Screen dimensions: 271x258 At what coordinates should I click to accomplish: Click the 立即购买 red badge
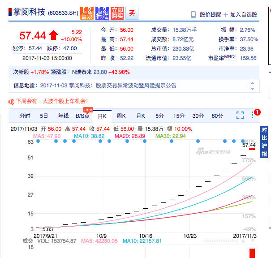pyautogui.click(x=117, y=13)
